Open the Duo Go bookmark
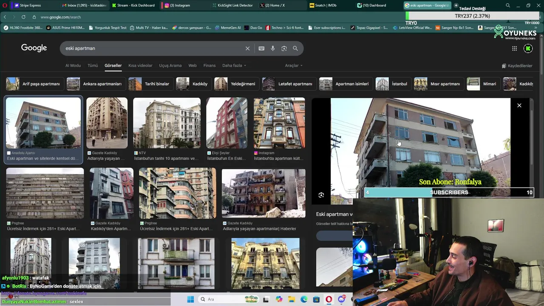The image size is (544, 306). click(x=253, y=28)
